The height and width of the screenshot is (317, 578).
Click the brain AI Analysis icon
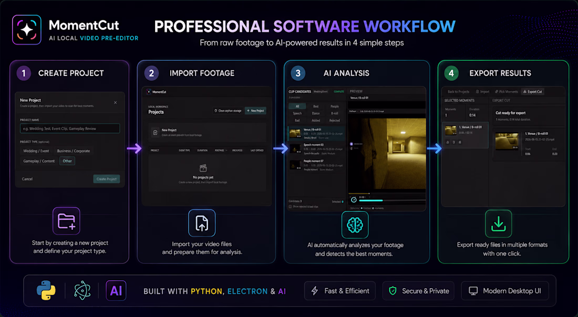click(x=355, y=225)
